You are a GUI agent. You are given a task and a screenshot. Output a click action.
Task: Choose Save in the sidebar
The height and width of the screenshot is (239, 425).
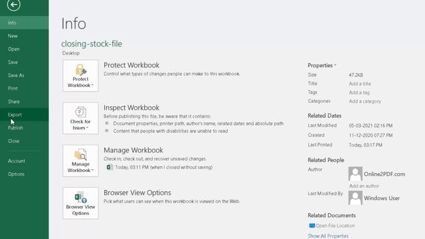25,62
